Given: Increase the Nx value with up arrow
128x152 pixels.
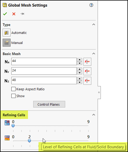Looking at the screenshot, I should [80, 60].
